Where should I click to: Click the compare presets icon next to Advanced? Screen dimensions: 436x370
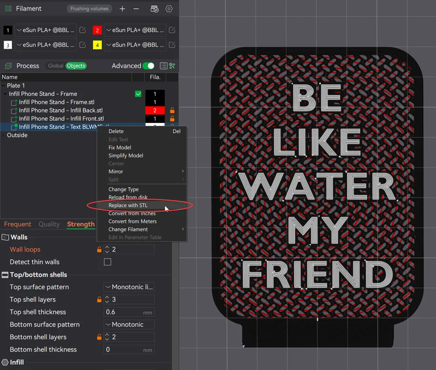click(172, 66)
